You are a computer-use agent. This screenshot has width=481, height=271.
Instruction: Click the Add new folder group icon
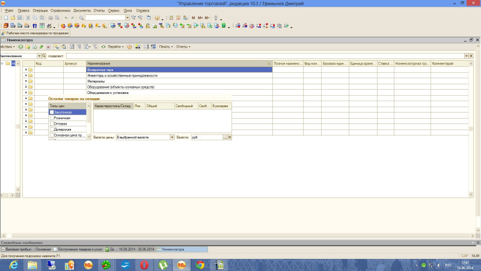(x=28, y=47)
